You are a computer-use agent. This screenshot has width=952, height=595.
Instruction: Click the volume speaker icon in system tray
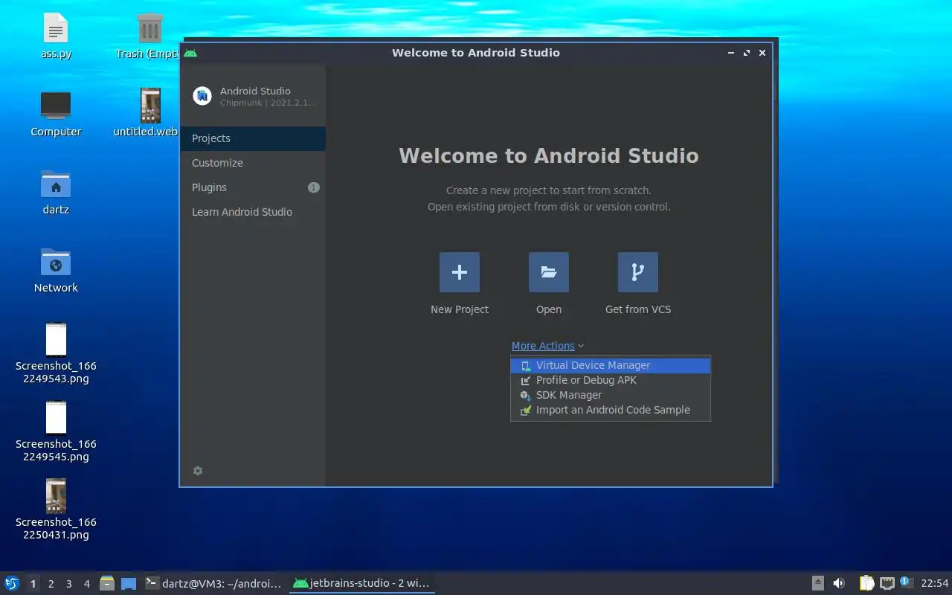coord(839,583)
